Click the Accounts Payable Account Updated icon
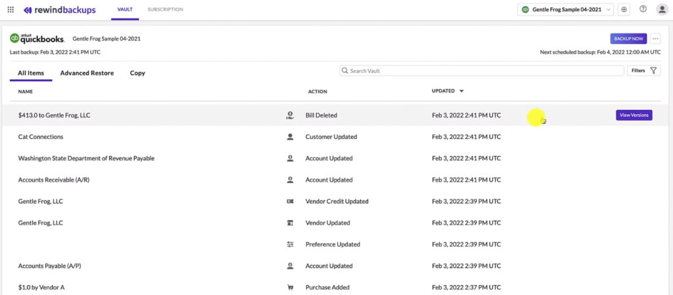 pyautogui.click(x=290, y=266)
